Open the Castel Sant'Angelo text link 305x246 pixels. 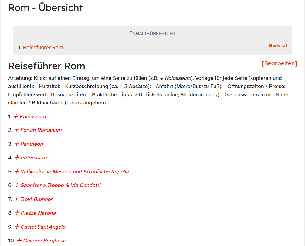pyautogui.click(x=43, y=227)
